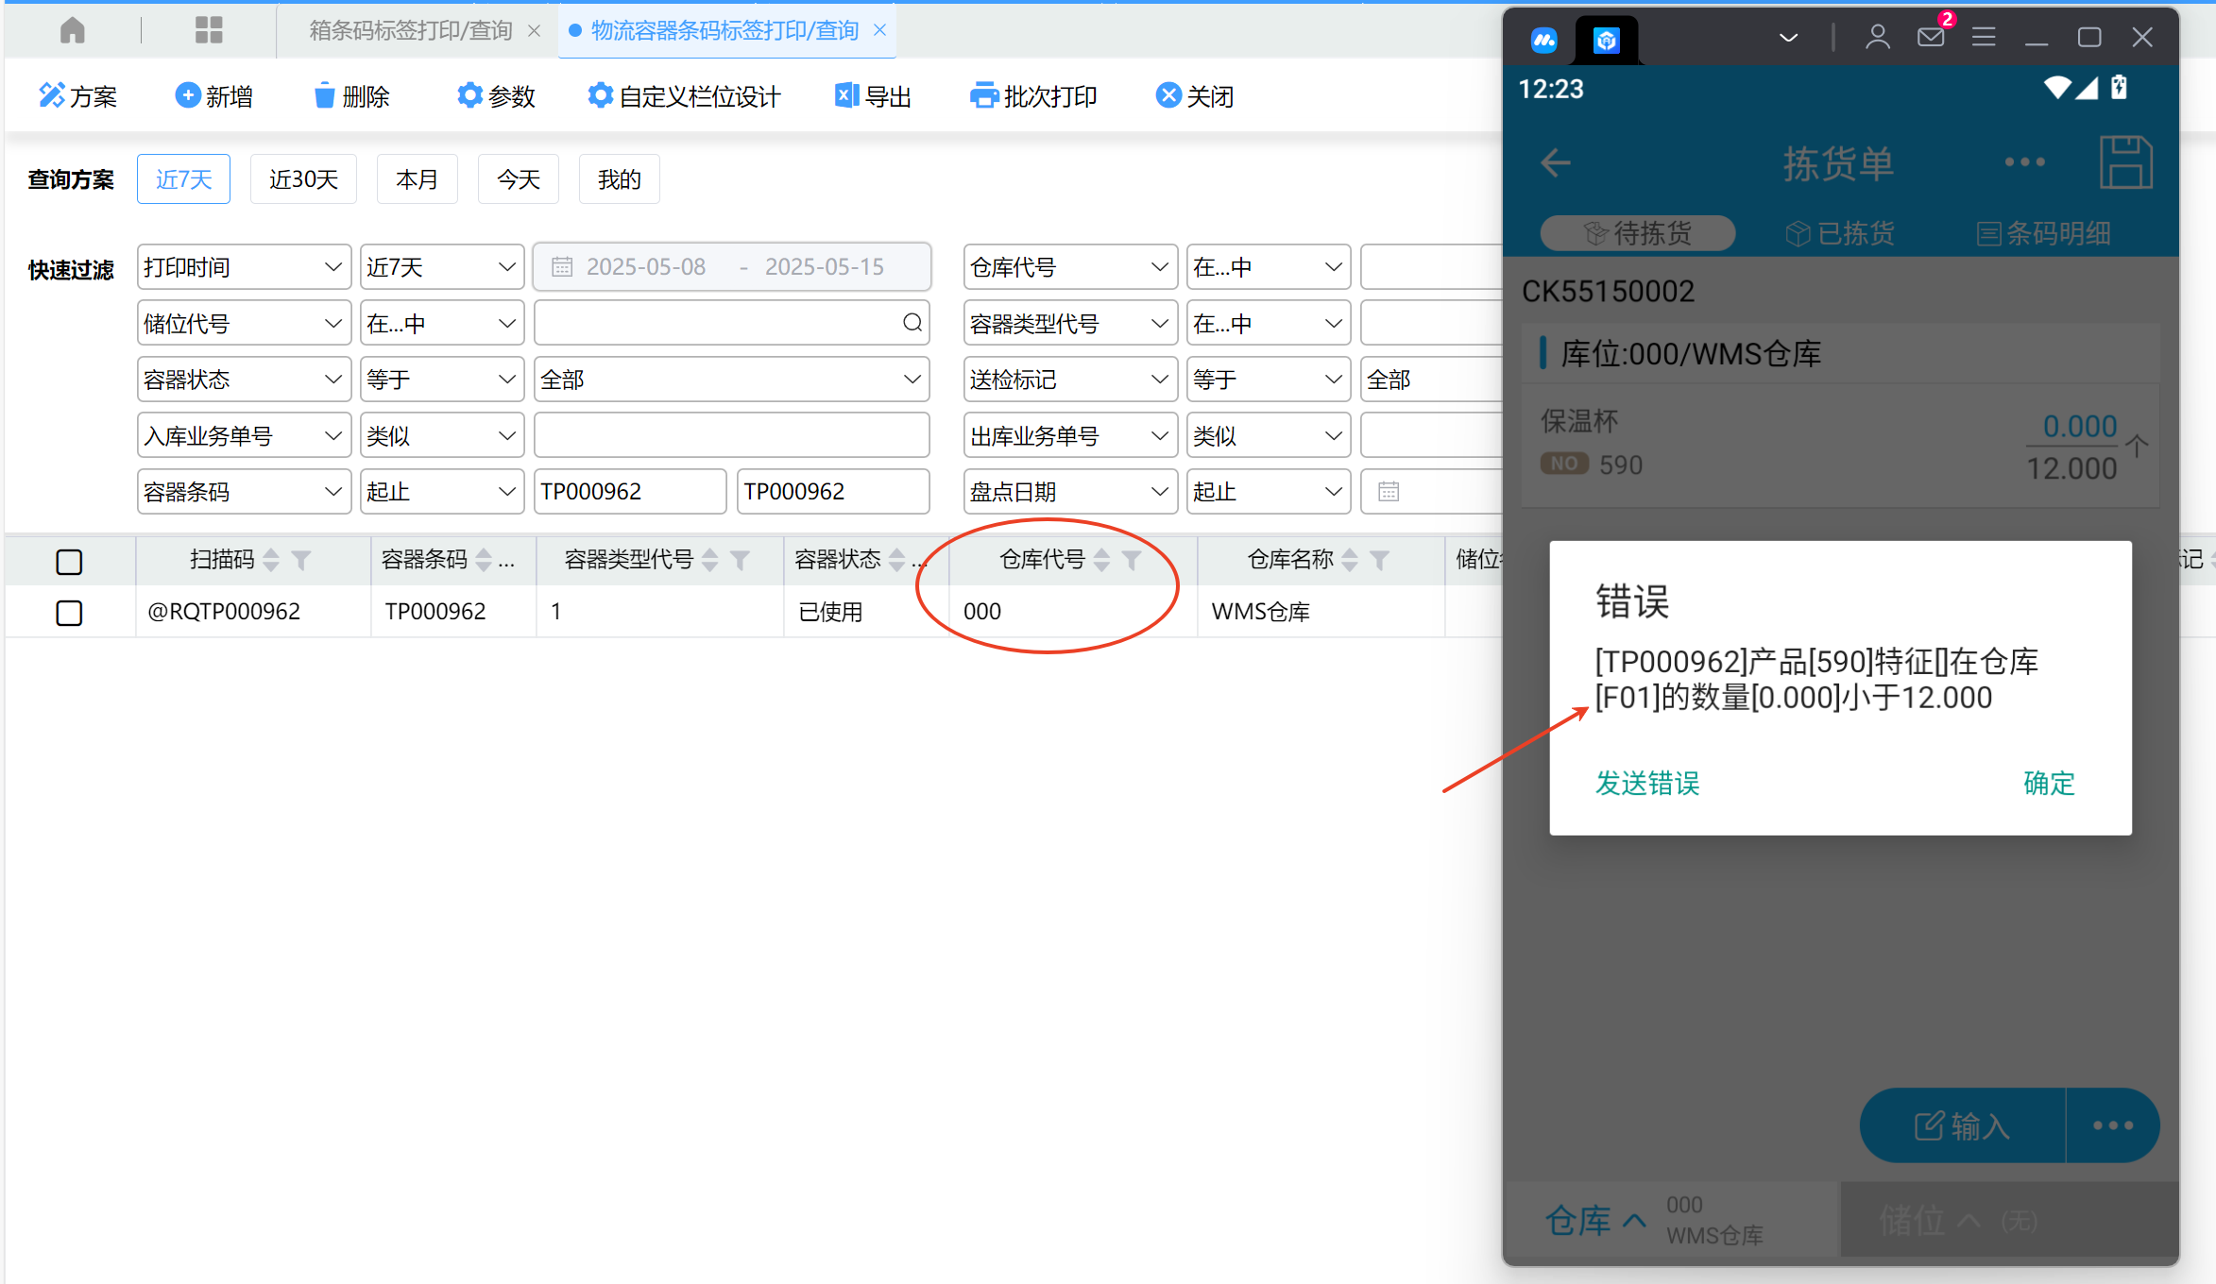Switch to 物流容器条码标签打印/查询 tab
This screenshot has height=1284, width=2216.
click(724, 30)
